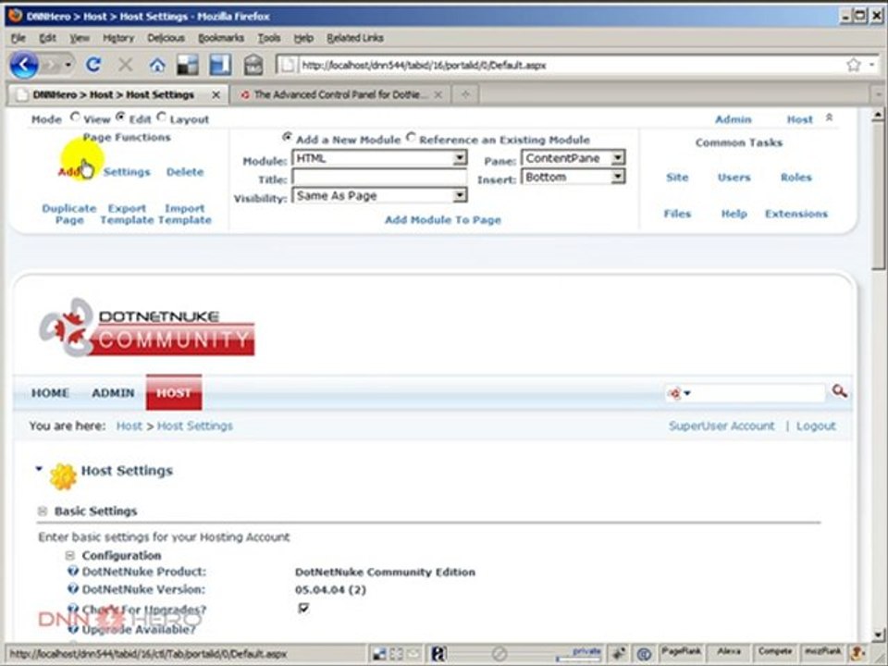Click the Logout link
Image resolution: width=888 pixels, height=666 pixels.
click(x=816, y=425)
